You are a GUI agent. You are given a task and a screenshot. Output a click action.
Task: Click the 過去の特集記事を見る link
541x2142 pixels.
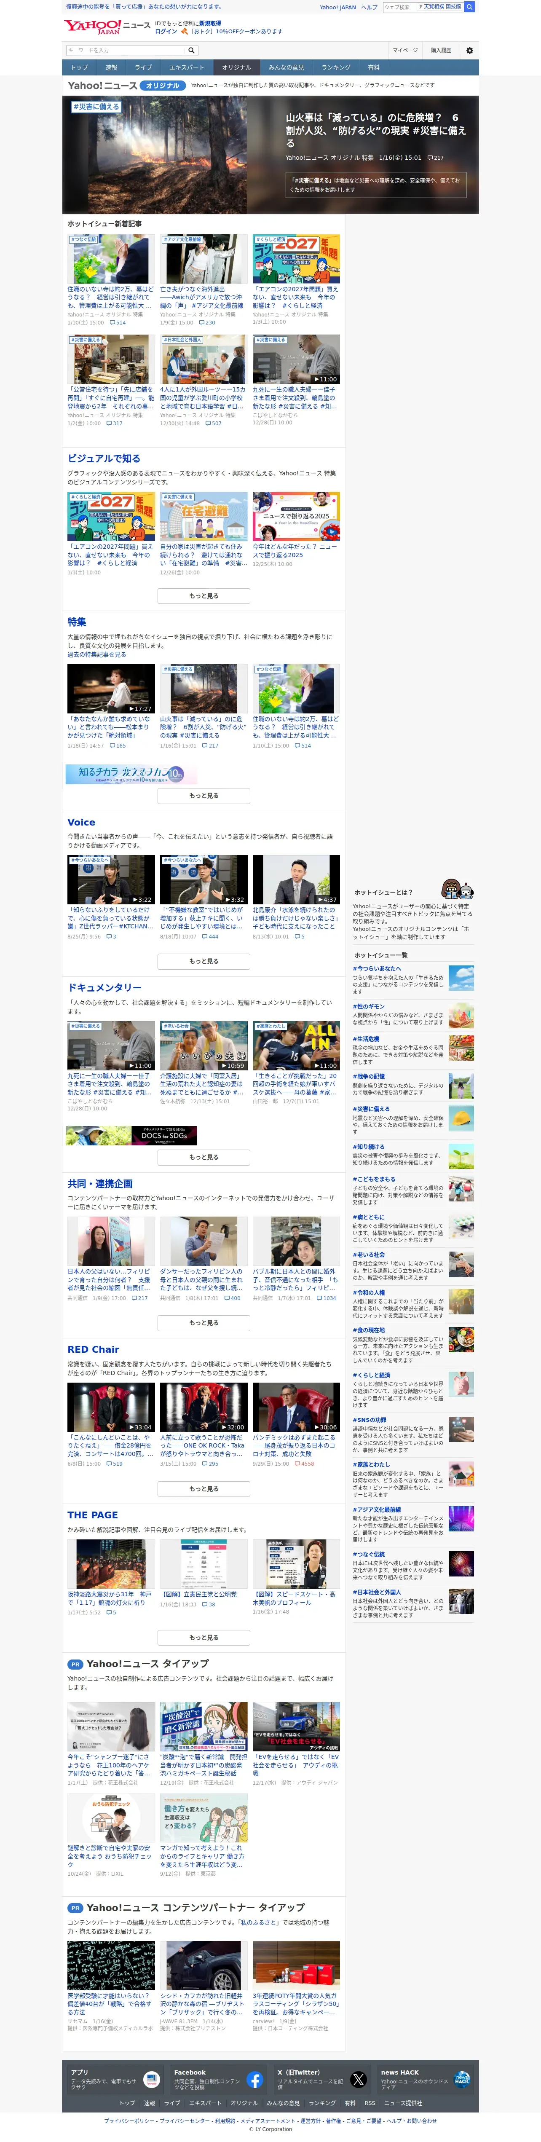coord(96,654)
